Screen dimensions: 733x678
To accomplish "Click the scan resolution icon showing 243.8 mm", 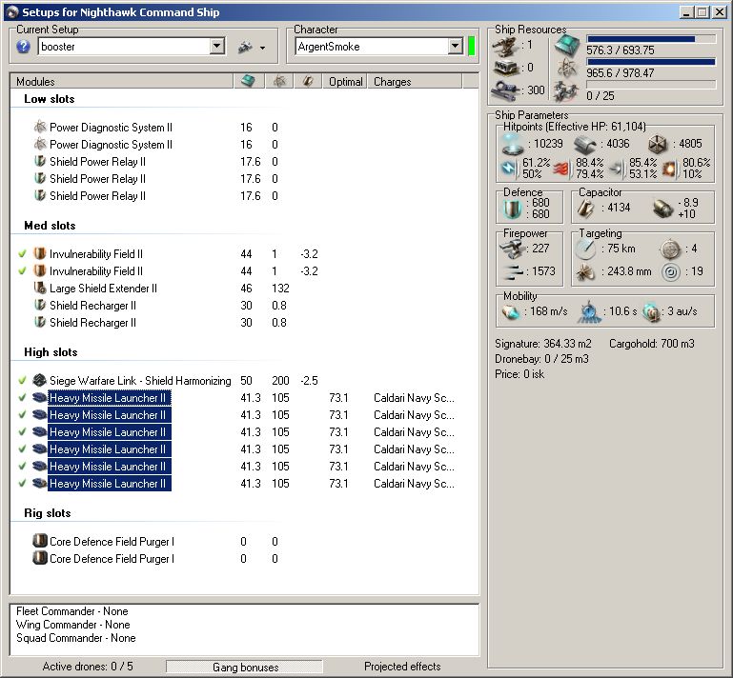I will pyautogui.click(x=585, y=271).
